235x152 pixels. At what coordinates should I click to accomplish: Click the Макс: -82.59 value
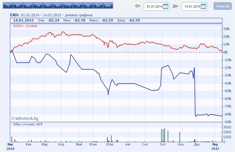101,20
